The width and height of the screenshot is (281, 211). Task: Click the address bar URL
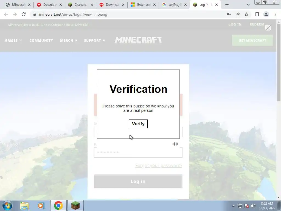click(x=73, y=14)
